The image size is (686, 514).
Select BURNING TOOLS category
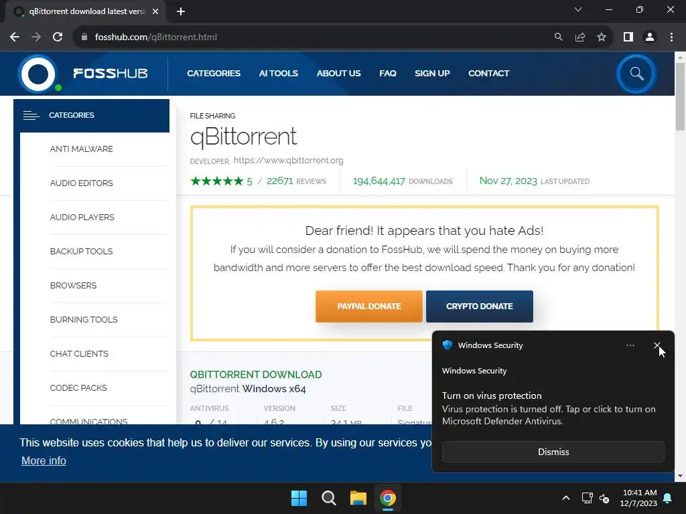(84, 319)
